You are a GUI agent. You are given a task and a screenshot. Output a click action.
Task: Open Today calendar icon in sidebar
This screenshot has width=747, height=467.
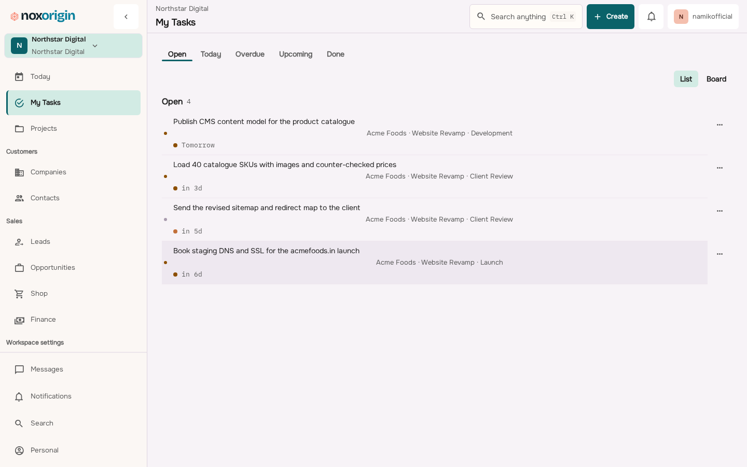click(x=19, y=77)
